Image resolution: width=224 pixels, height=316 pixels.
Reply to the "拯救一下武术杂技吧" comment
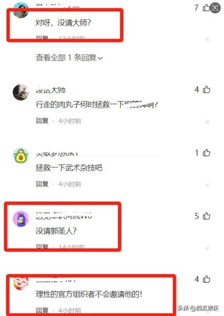pos(42,184)
